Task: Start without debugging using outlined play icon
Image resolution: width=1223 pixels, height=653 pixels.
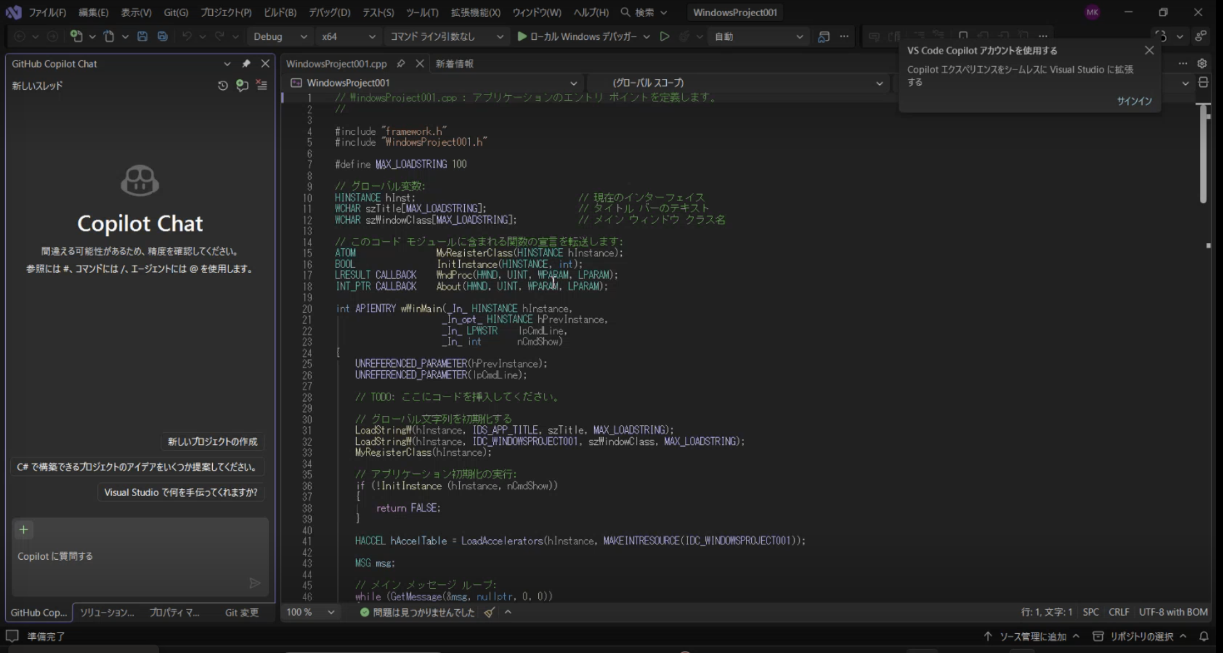Action: click(665, 37)
